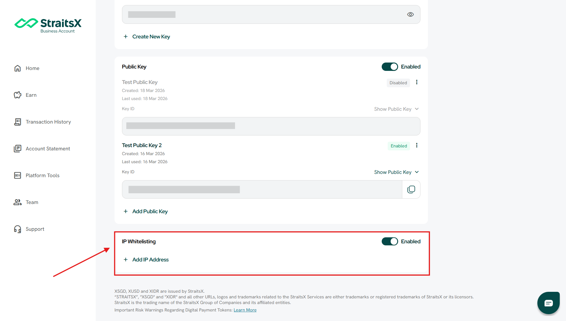Click the masked secret key field

pyautogui.click(x=271, y=14)
